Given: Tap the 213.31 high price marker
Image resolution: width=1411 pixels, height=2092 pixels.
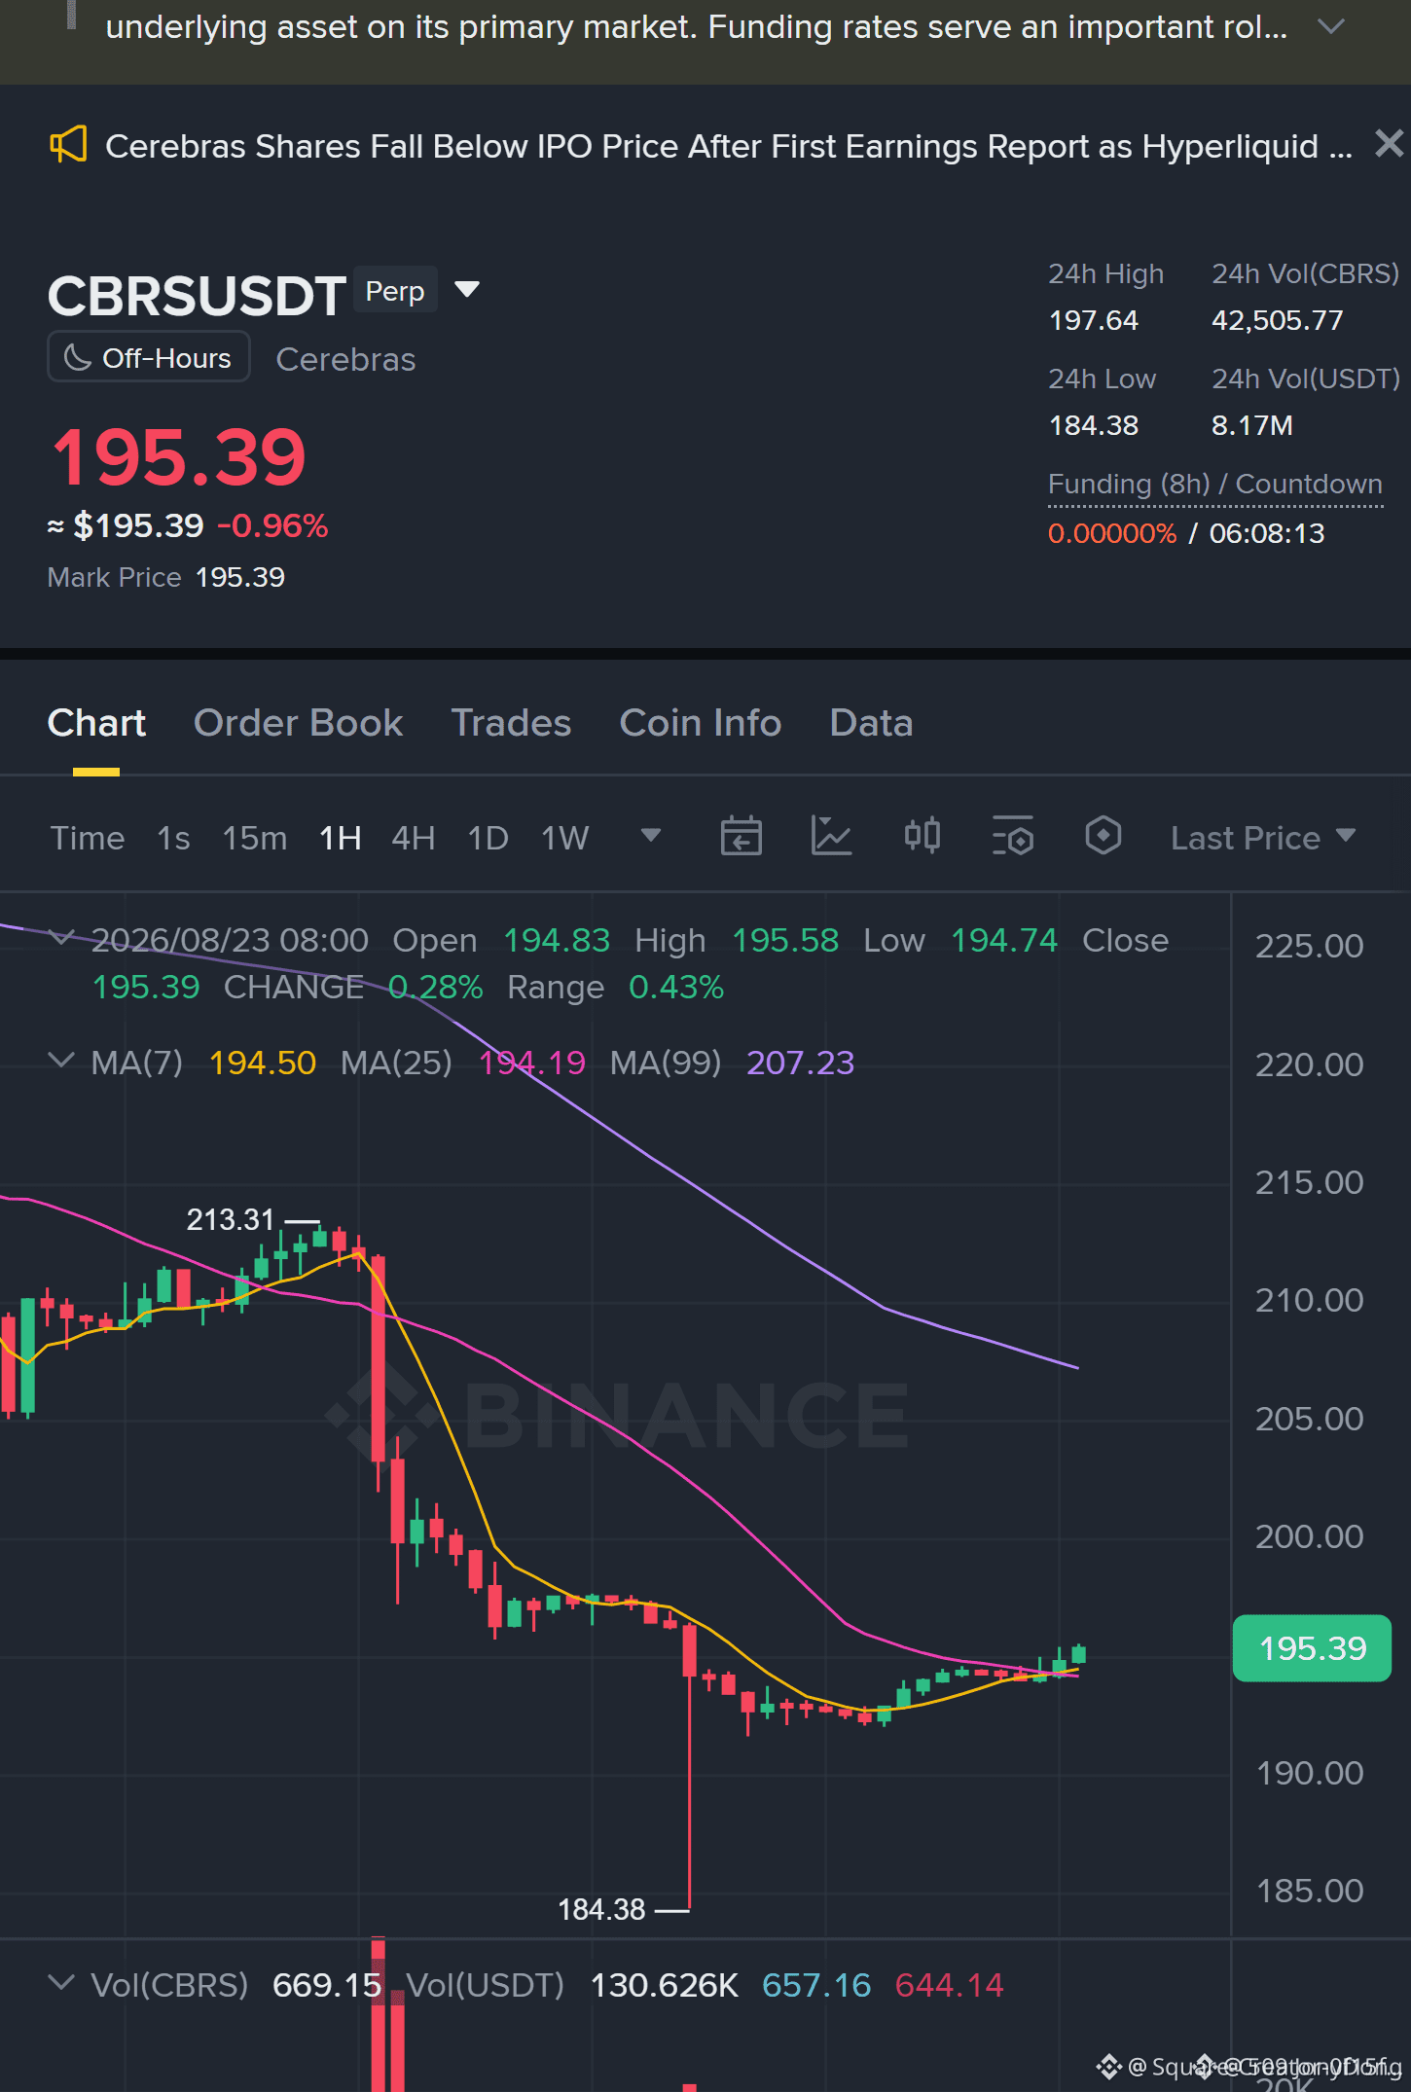Looking at the screenshot, I should tap(231, 1219).
